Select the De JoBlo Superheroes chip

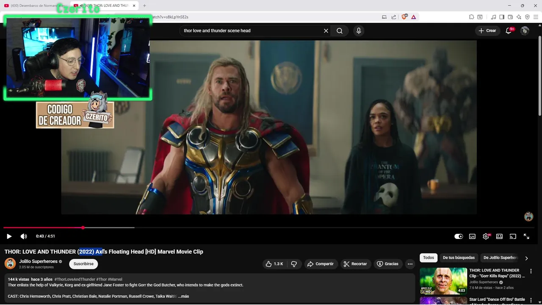click(x=501, y=258)
